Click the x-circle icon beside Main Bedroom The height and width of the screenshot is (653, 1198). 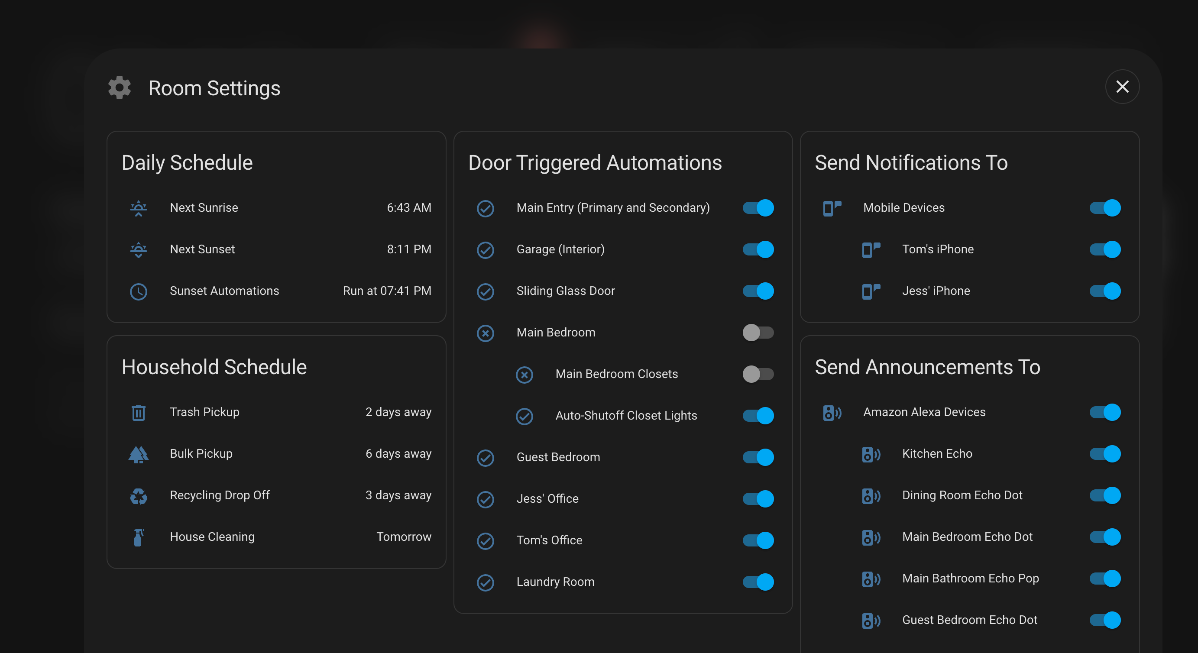(x=485, y=333)
